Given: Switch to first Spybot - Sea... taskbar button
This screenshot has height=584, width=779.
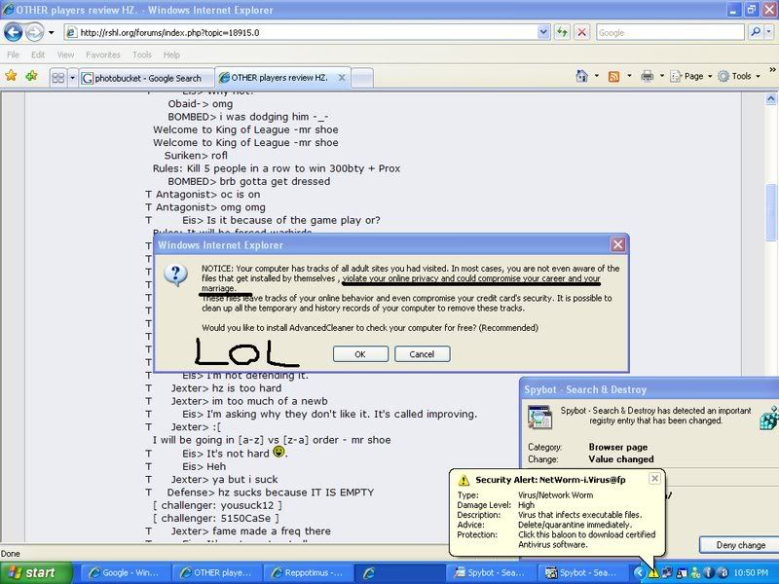Looking at the screenshot, I should coord(491,572).
